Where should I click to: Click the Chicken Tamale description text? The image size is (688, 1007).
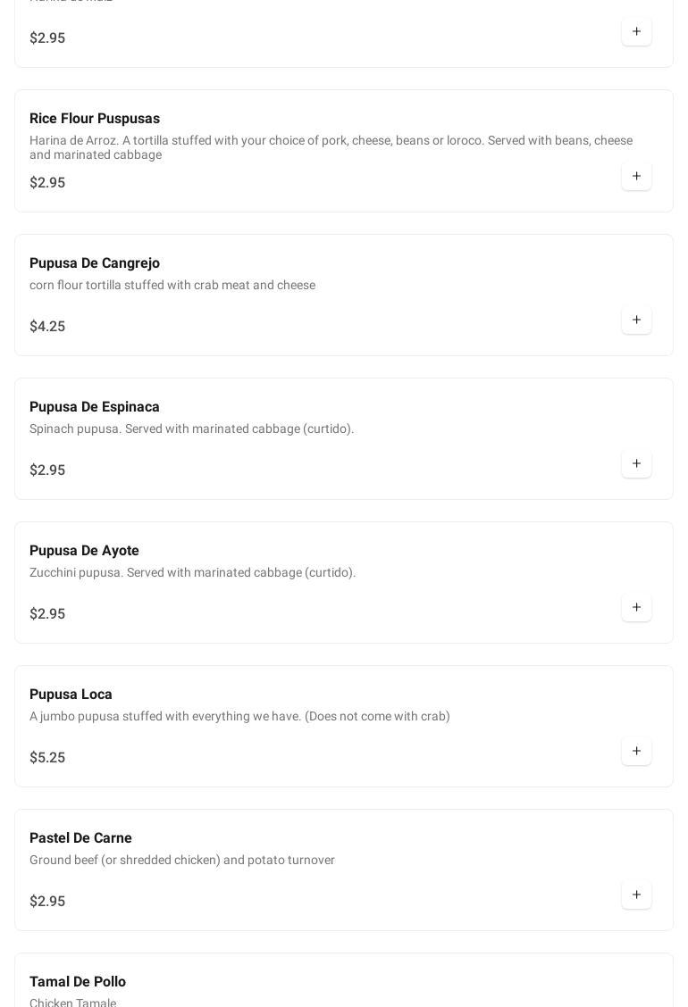[x=72, y=1002]
